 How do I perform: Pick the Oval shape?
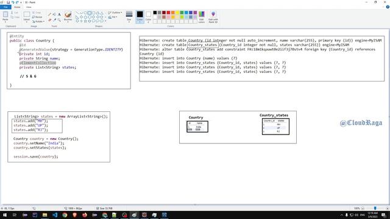pyautogui.click(x=85, y=13)
